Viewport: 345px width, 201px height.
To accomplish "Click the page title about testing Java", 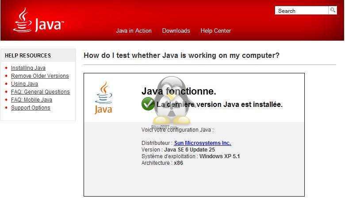I will 181,55.
